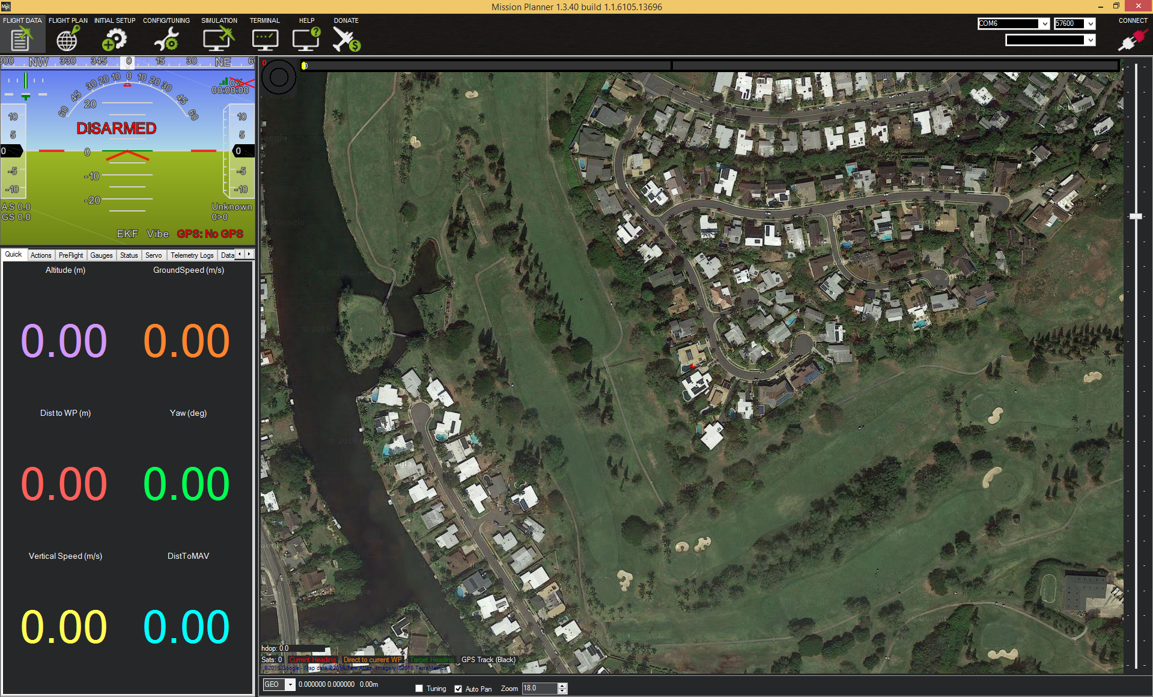Switch to the Actions tab
This screenshot has height=697, width=1153.
[41, 255]
